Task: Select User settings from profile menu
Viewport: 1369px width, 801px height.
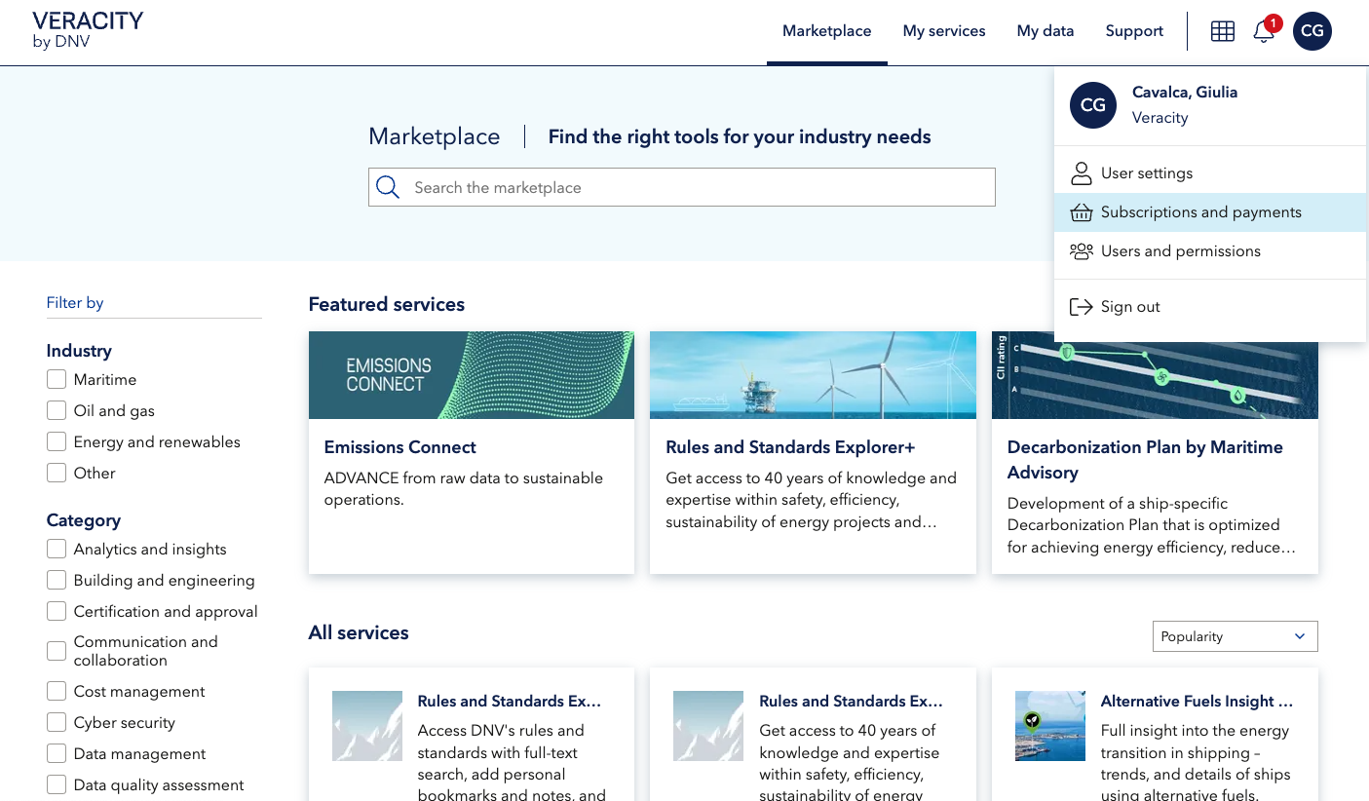Action: pos(1146,173)
